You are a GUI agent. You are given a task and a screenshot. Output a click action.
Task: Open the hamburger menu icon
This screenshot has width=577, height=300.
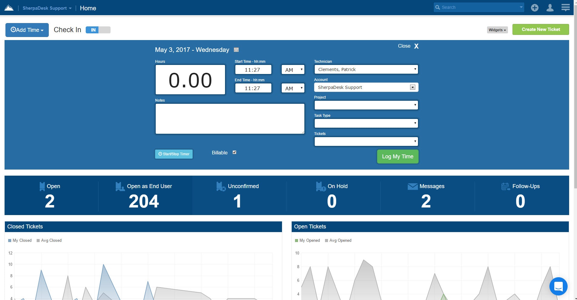(565, 8)
